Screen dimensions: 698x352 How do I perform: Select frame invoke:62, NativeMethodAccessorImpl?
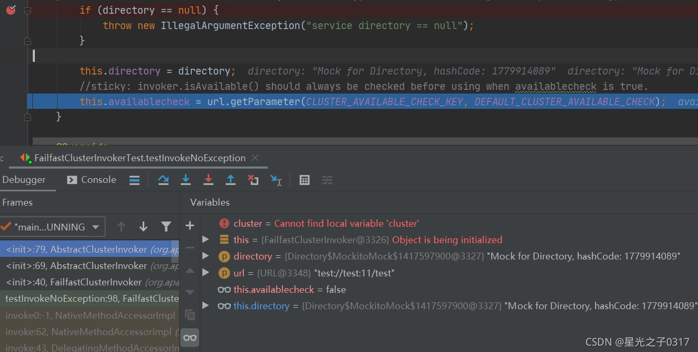(x=89, y=332)
